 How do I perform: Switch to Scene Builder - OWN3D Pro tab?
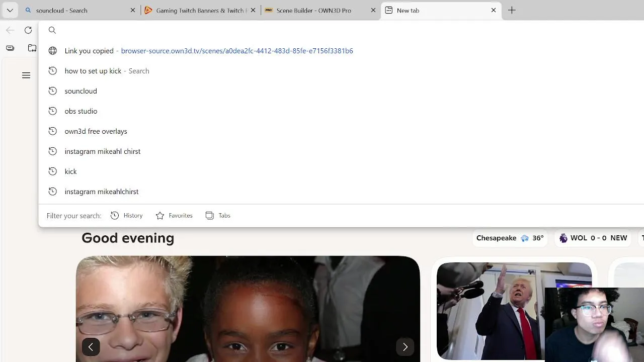click(x=320, y=10)
